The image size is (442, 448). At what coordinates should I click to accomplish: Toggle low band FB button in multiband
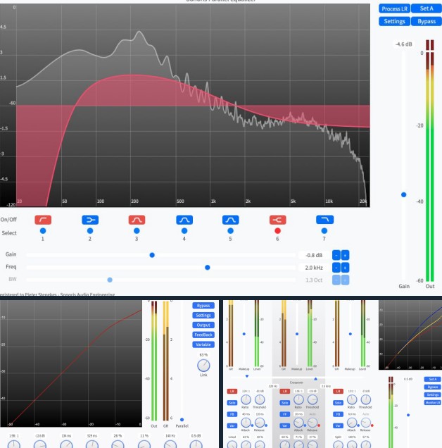tap(232, 414)
